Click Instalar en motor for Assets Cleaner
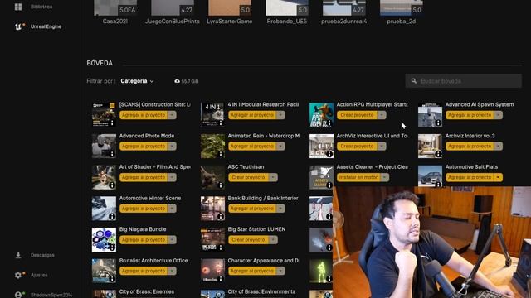The image size is (531, 298). click(x=358, y=177)
